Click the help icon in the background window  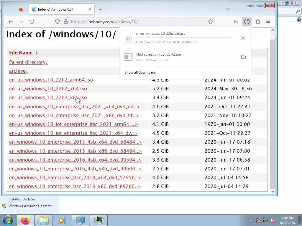299,20
